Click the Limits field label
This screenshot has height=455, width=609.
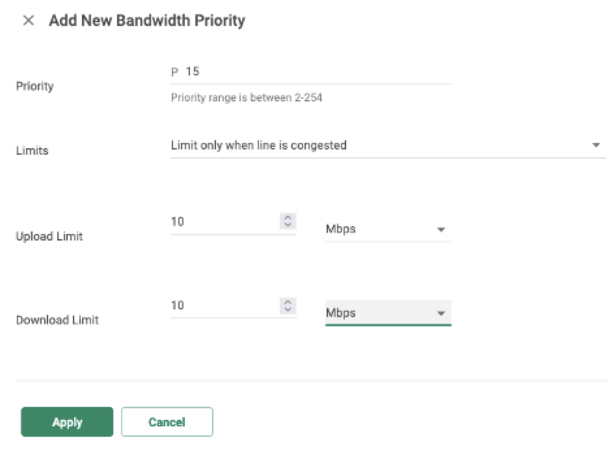[x=32, y=151]
